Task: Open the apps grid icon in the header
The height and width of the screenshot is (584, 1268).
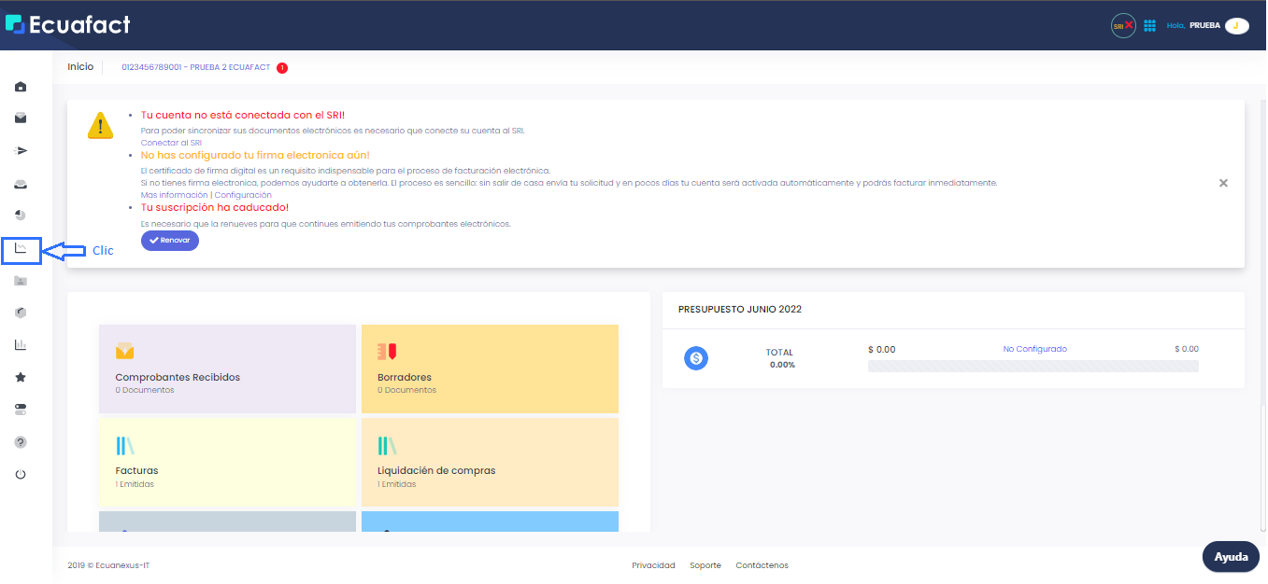Action: pos(1149,25)
